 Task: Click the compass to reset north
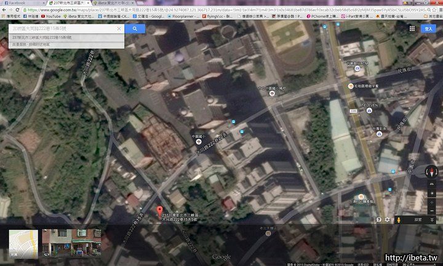(432, 171)
